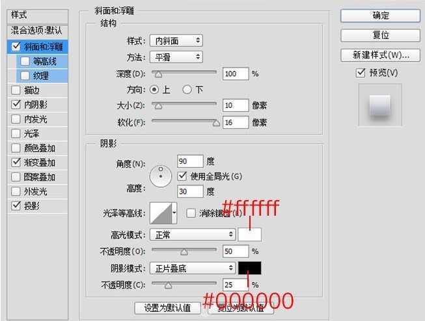The width and height of the screenshot is (425, 321).
Task: Toggle the 预览 preview checkbox
Action: pyautogui.click(x=361, y=73)
